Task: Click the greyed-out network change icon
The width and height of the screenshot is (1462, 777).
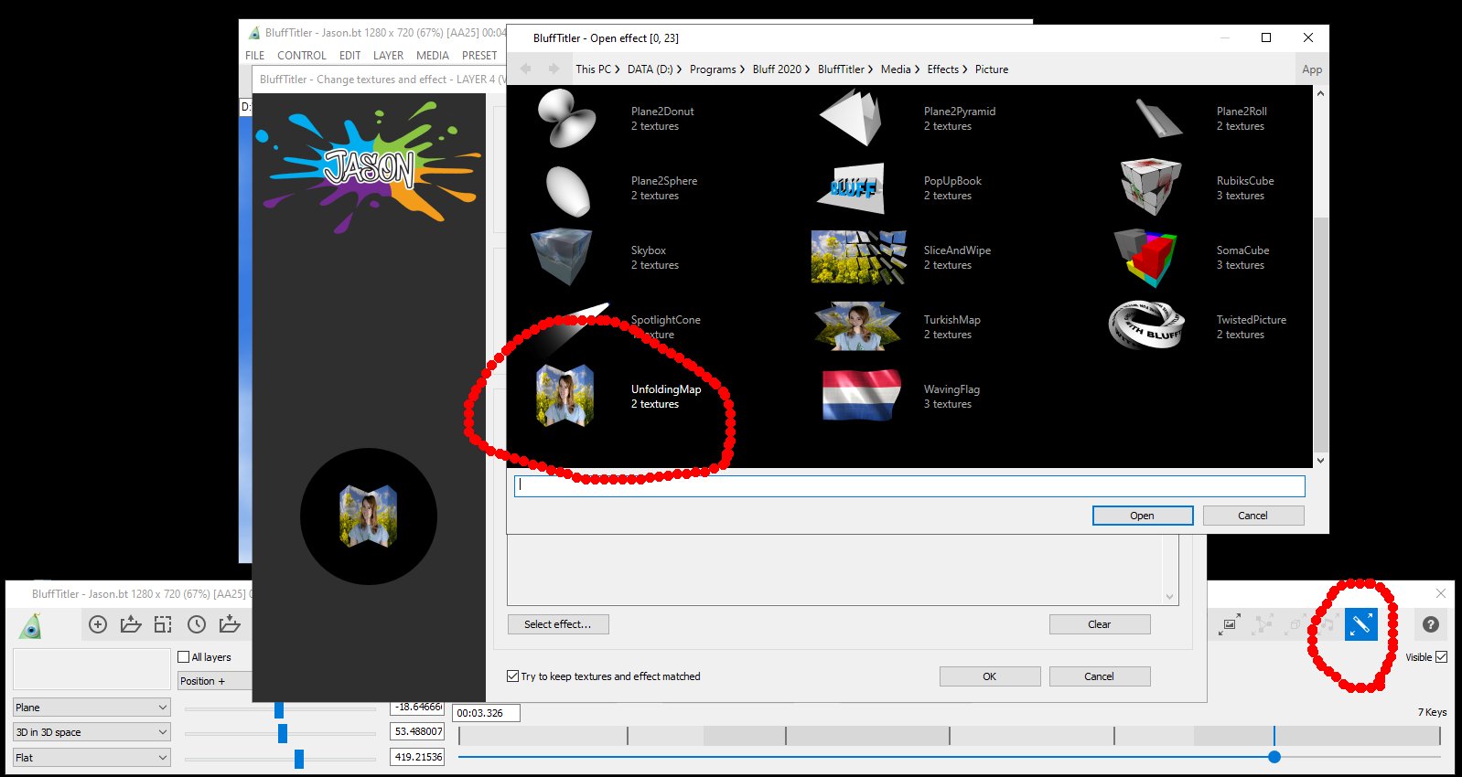Action: point(1263,624)
